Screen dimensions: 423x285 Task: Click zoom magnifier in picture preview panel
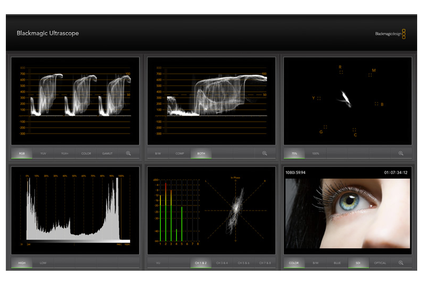pyautogui.click(x=401, y=263)
